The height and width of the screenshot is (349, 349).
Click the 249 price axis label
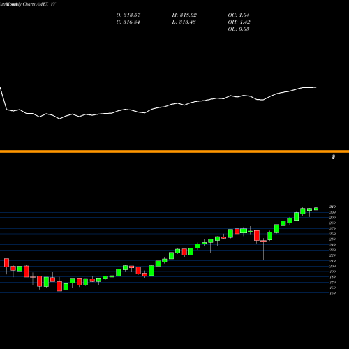pyautogui.click(x=332, y=245)
